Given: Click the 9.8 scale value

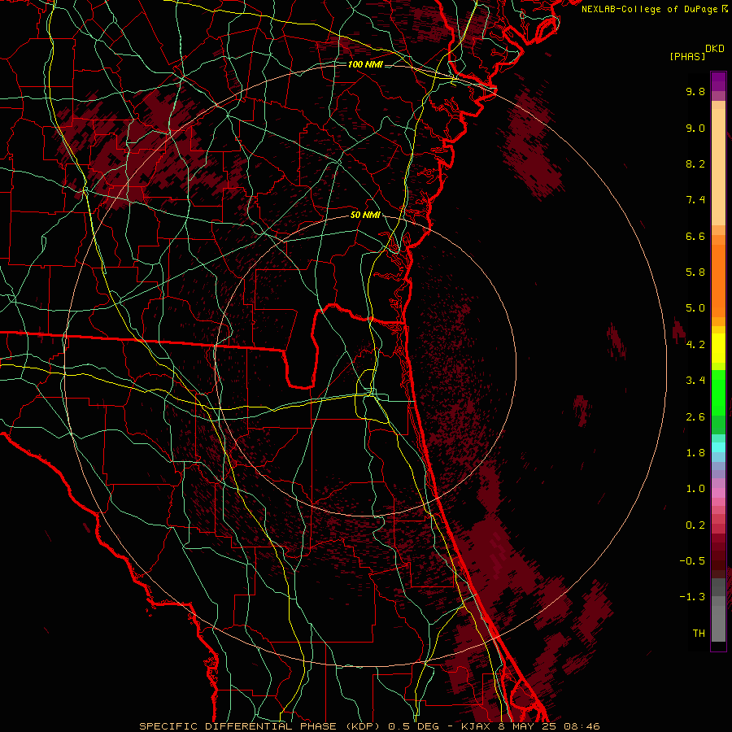Looking at the screenshot, I should click(695, 91).
